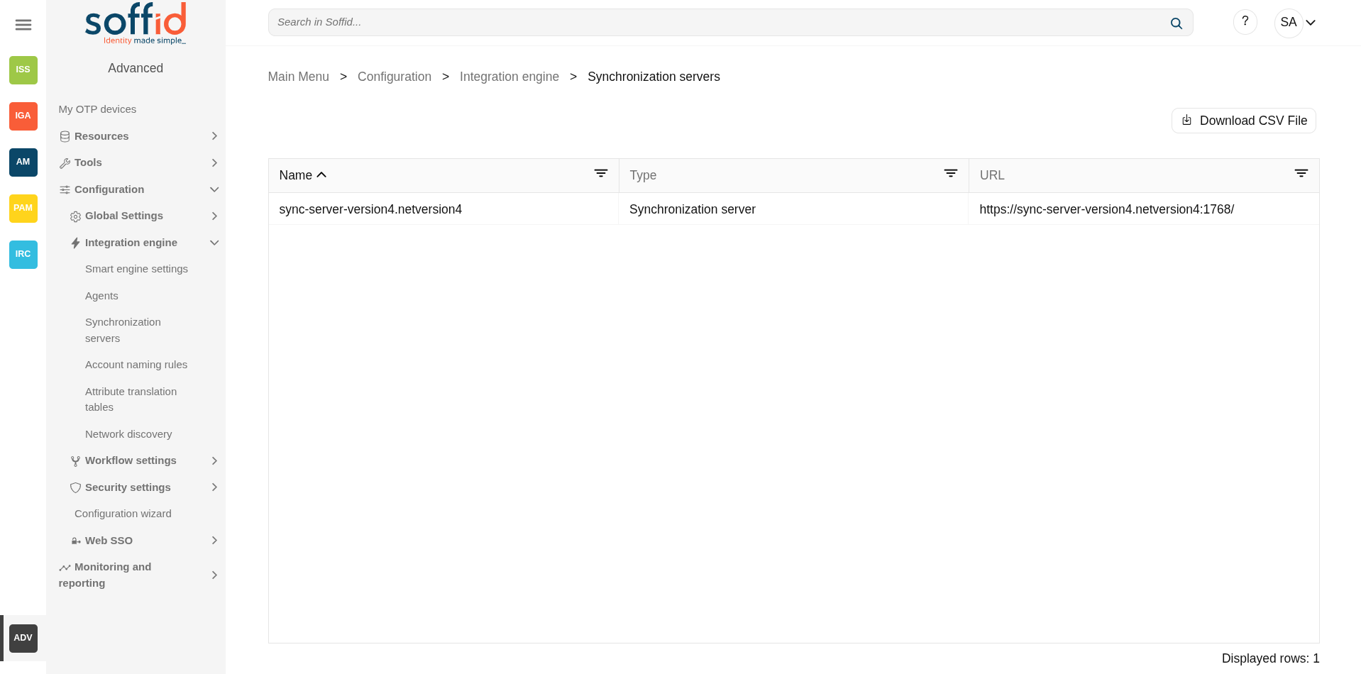Viewport: 1361px width, 674px height.
Task: Expand the Resources submenu chevron
Action: coord(214,136)
